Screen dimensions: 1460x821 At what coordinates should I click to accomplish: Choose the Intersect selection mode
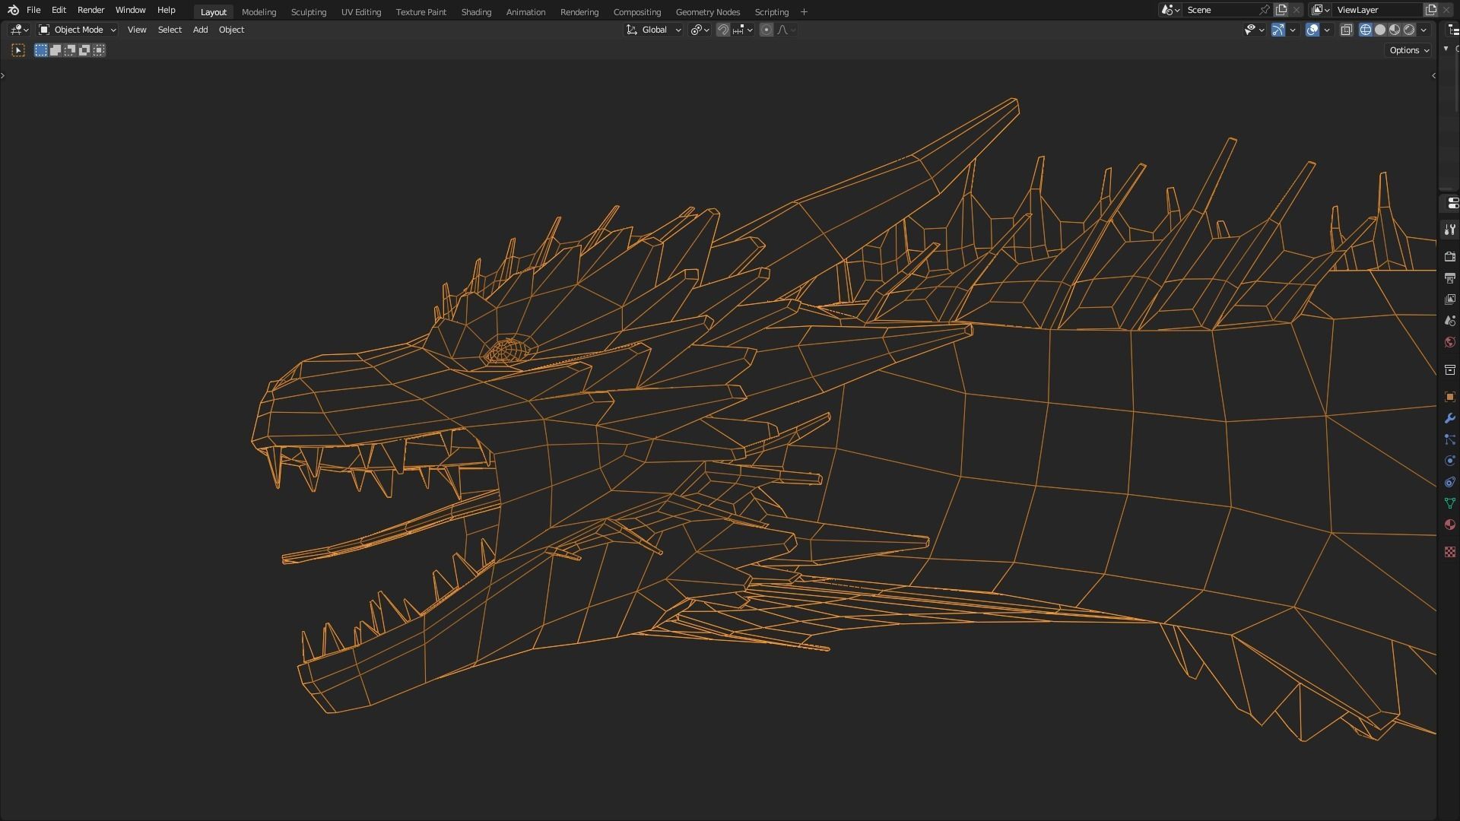(x=99, y=50)
